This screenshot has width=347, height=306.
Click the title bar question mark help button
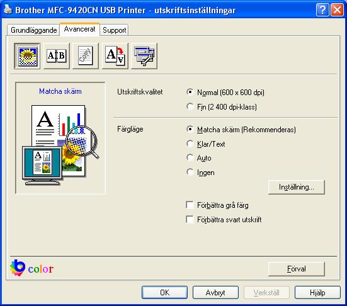322,10
